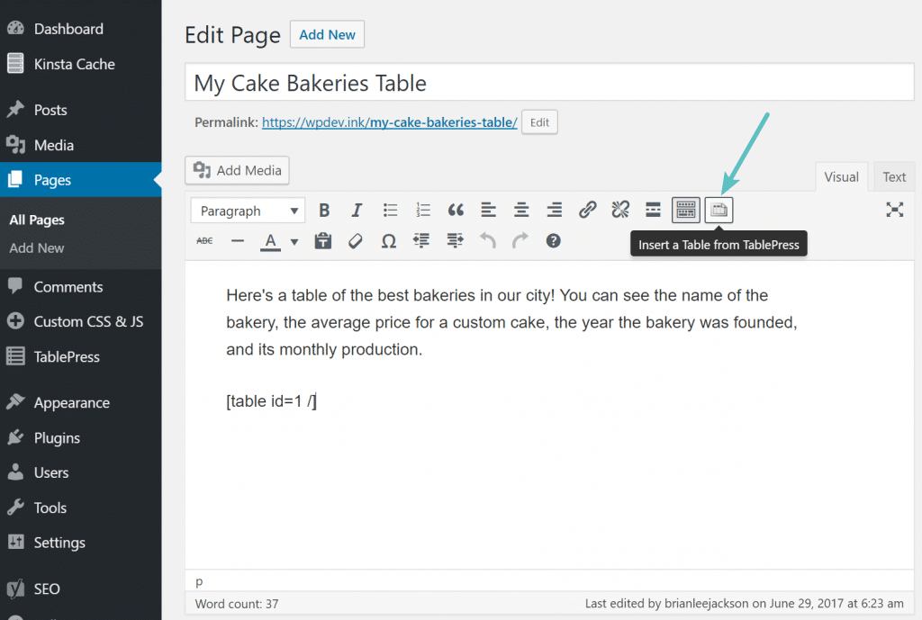Toggle the toolbar toggle (kitchen sink) button
Image resolution: width=922 pixels, height=620 pixels.
(686, 211)
